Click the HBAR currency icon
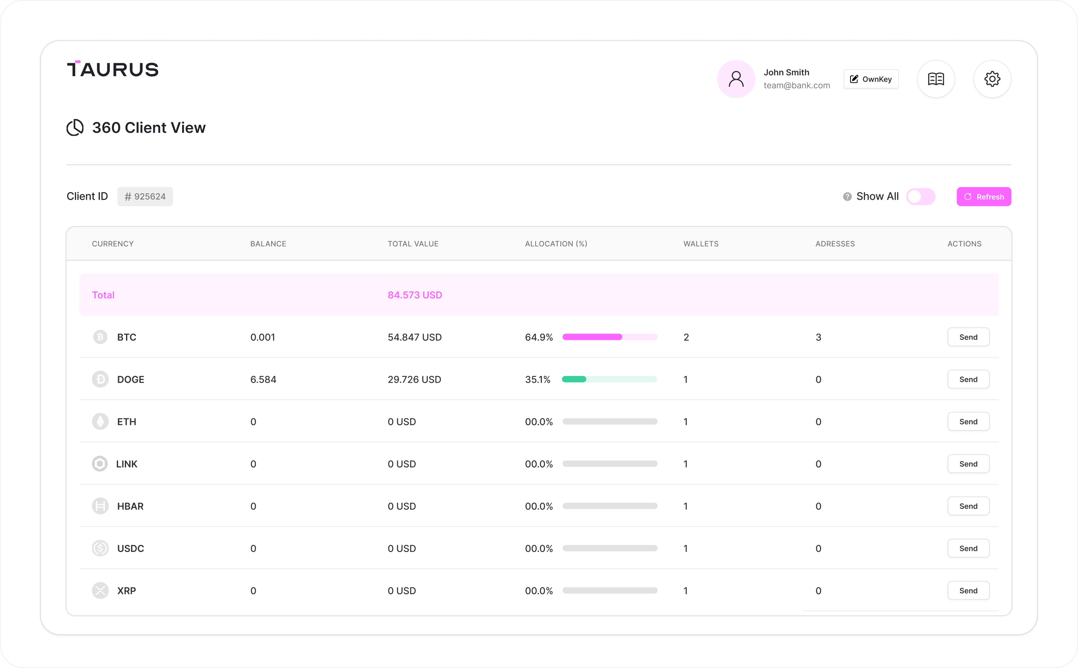The height and width of the screenshot is (668, 1078). 100,506
